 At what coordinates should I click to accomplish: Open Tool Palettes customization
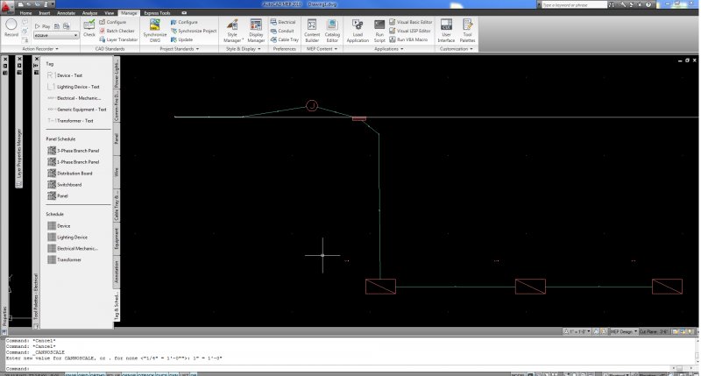[x=468, y=31]
